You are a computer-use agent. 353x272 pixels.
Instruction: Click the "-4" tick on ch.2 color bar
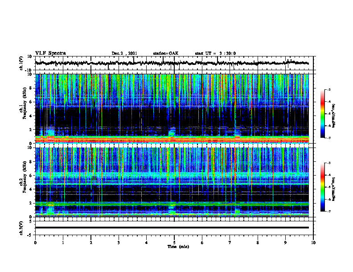click(328, 175)
